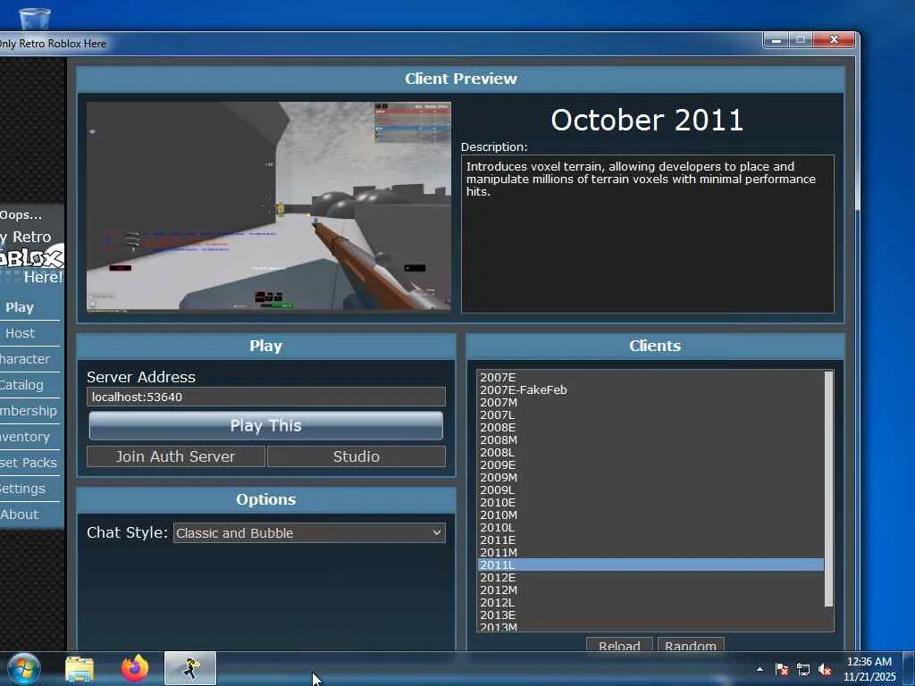This screenshot has width=915, height=686.
Task: Click Join Auth Server button
Action: tap(176, 456)
